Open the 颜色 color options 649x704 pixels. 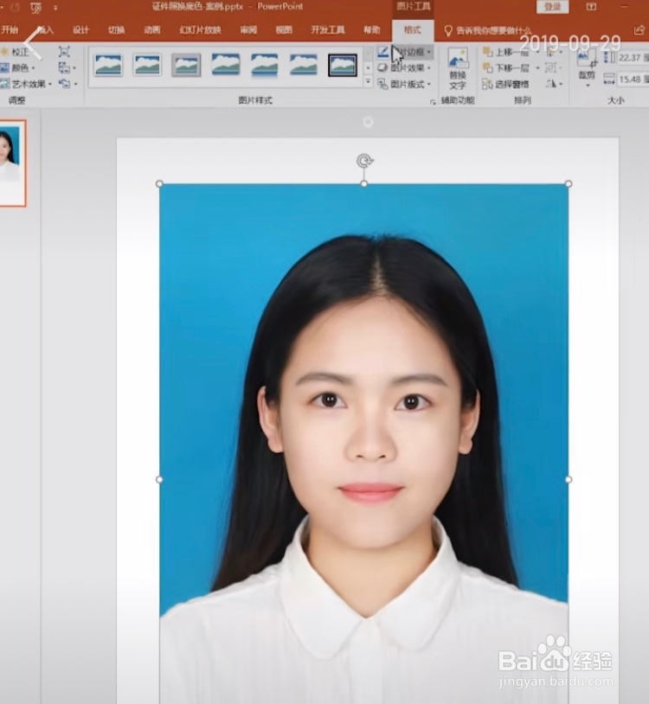pos(18,68)
